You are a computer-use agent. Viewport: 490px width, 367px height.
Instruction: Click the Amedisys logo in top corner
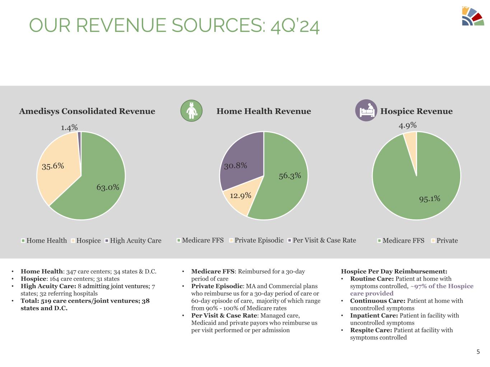(473, 16)
